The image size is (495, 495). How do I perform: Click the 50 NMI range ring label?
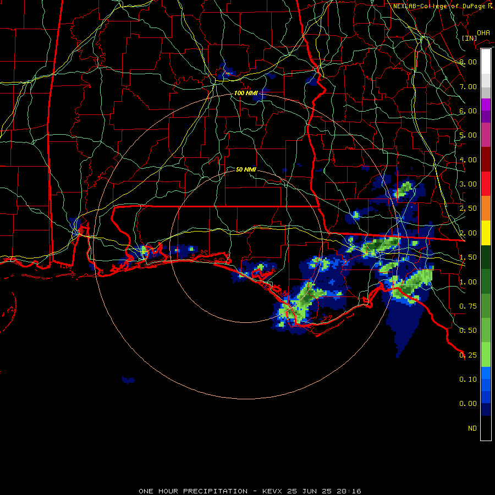tap(246, 169)
